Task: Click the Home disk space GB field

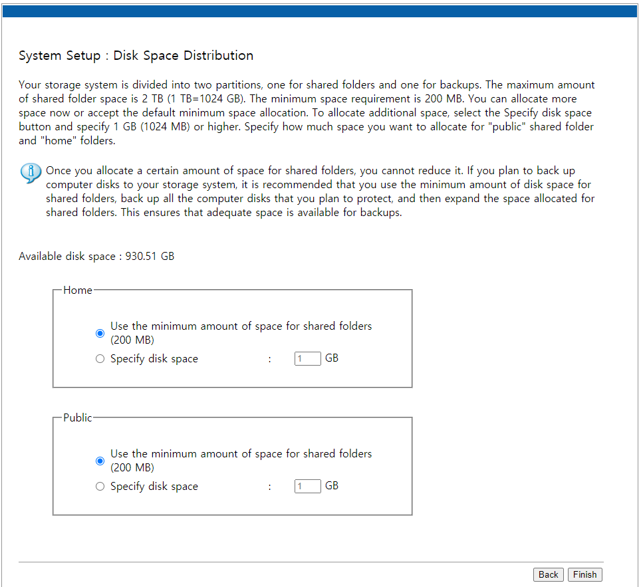Action: (x=308, y=359)
